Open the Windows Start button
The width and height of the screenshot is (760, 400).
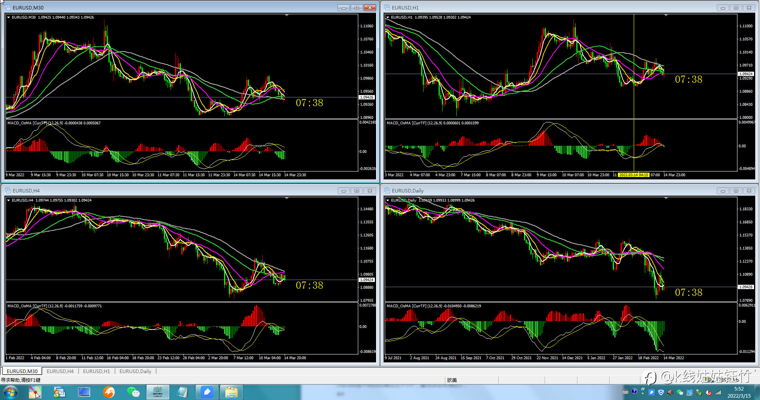[11, 392]
